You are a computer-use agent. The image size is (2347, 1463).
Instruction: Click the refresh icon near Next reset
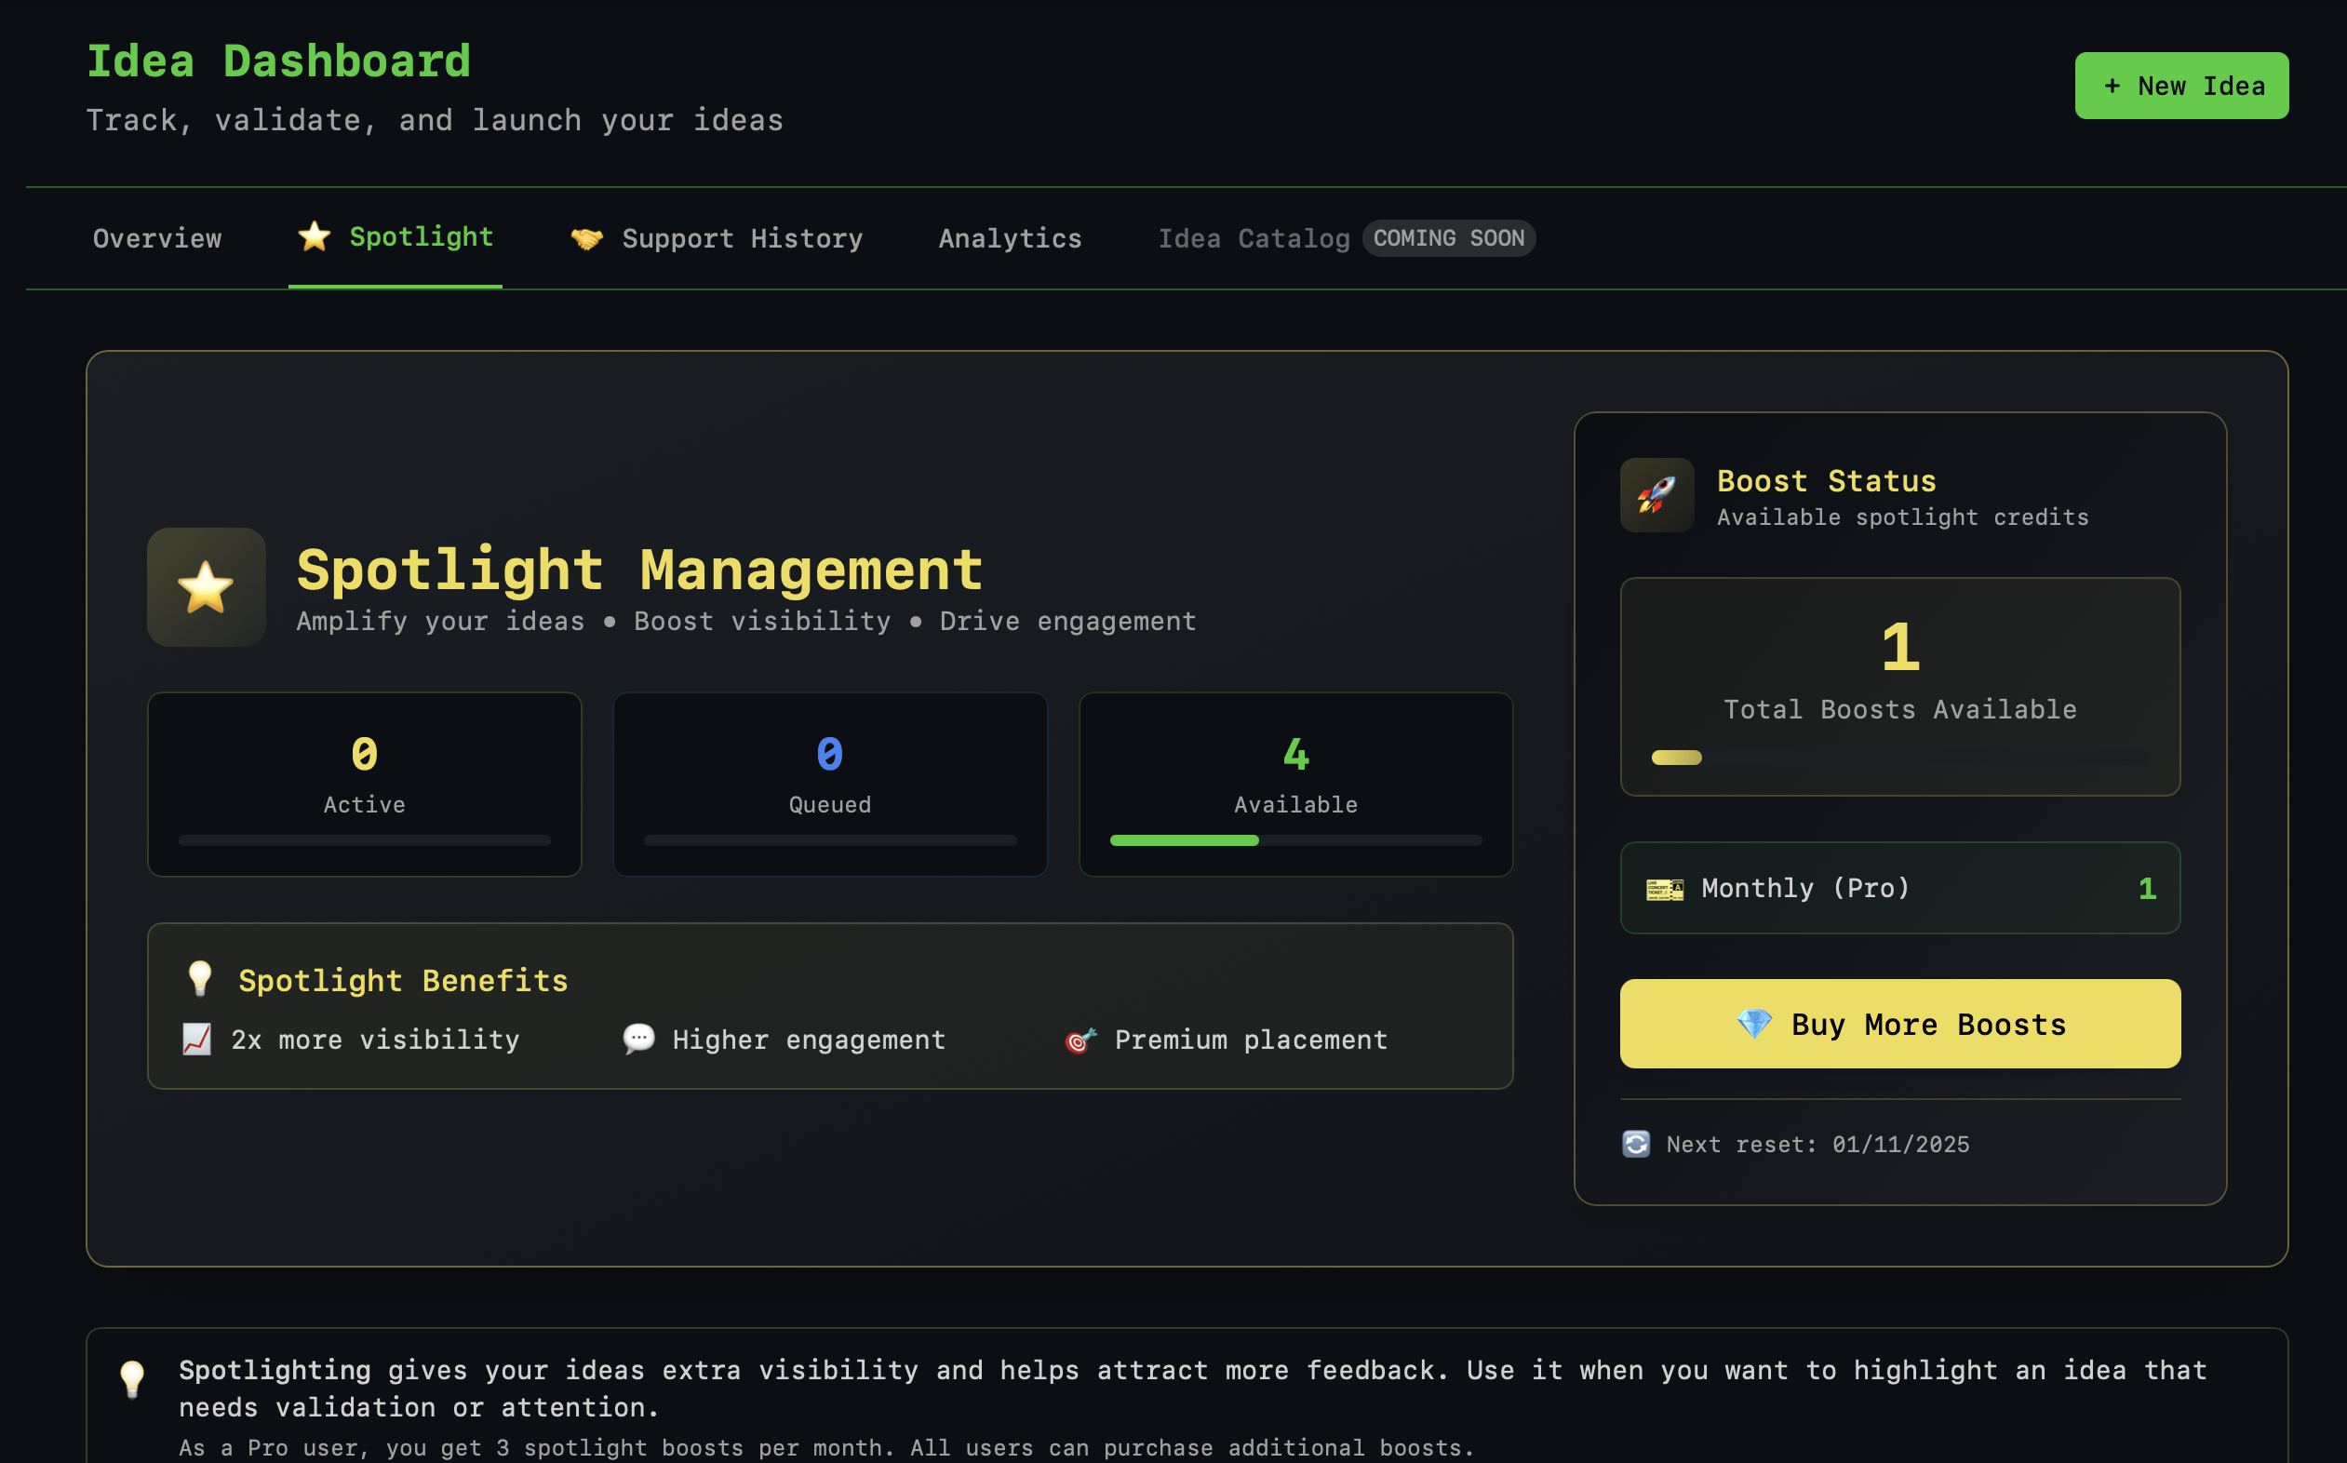[x=1636, y=1144]
